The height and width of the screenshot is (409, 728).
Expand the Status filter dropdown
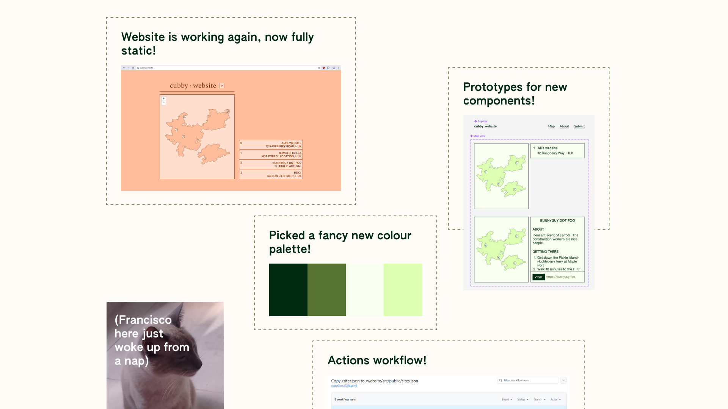522,400
